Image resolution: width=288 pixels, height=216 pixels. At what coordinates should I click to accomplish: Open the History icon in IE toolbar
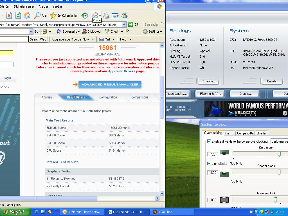click(85, 15)
